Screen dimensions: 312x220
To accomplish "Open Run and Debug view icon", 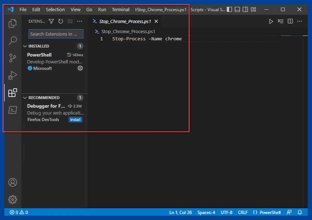I will point(12,75).
